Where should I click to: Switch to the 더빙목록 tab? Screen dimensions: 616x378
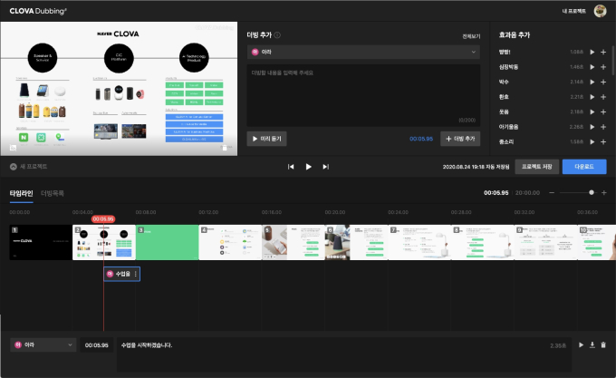pyautogui.click(x=53, y=193)
